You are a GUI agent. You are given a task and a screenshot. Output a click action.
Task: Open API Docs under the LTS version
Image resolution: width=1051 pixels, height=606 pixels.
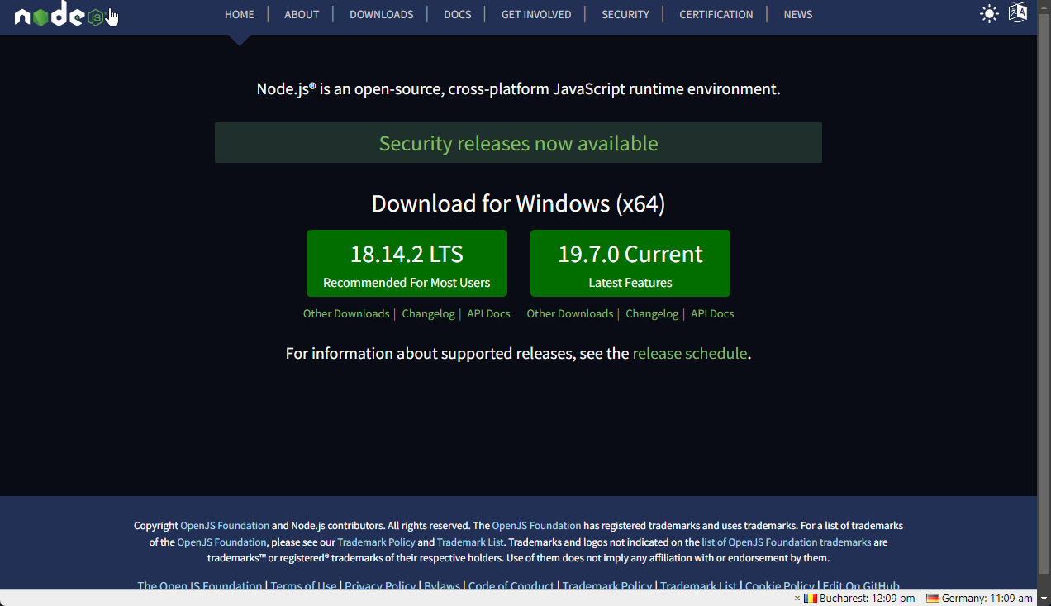[488, 314]
